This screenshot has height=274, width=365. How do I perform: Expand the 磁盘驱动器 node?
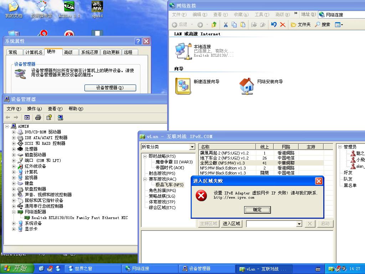coord(14,155)
